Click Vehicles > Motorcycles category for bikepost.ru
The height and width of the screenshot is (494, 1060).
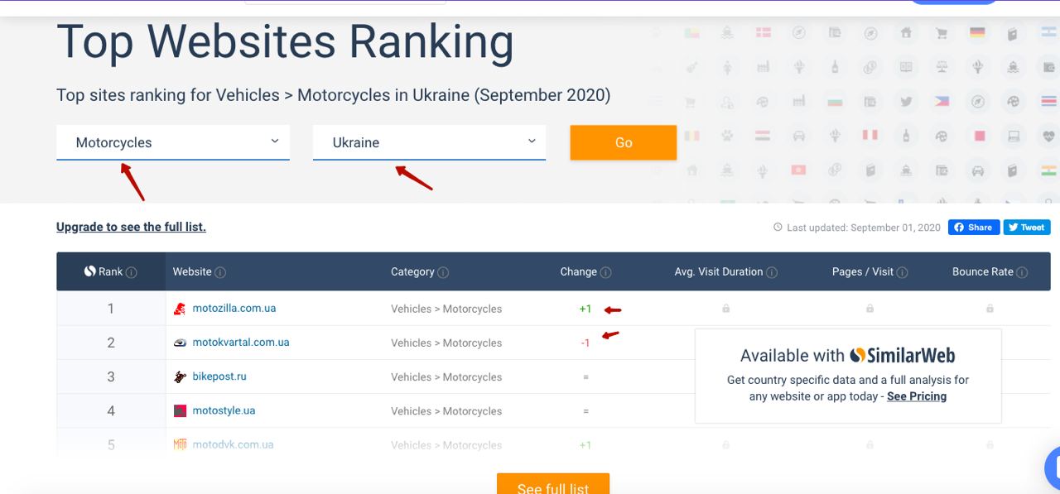[x=446, y=376]
